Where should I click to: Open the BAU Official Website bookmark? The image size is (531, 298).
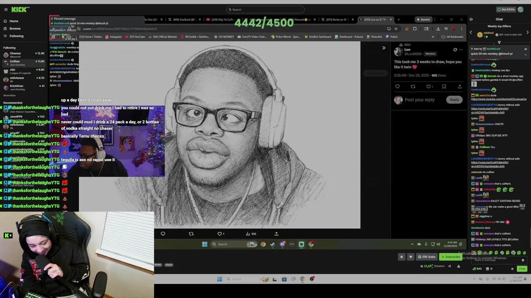click(x=162, y=37)
